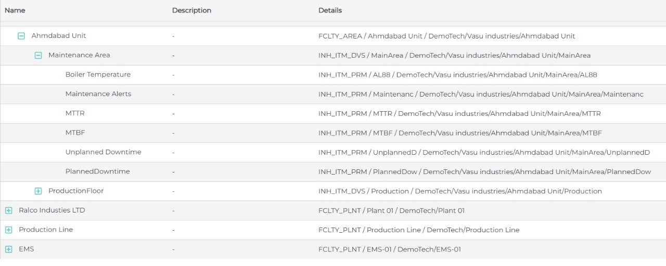Select the PlannedDowntime parameter
Viewport: 666px width, 266px height.
tap(97, 171)
